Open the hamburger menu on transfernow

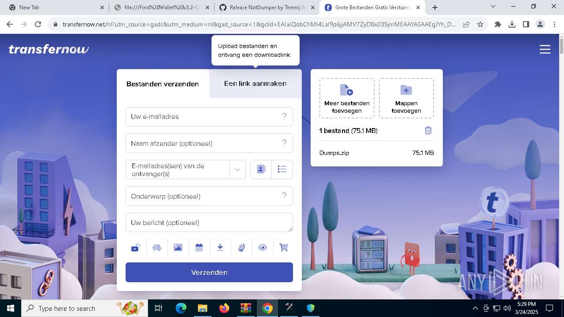[545, 49]
